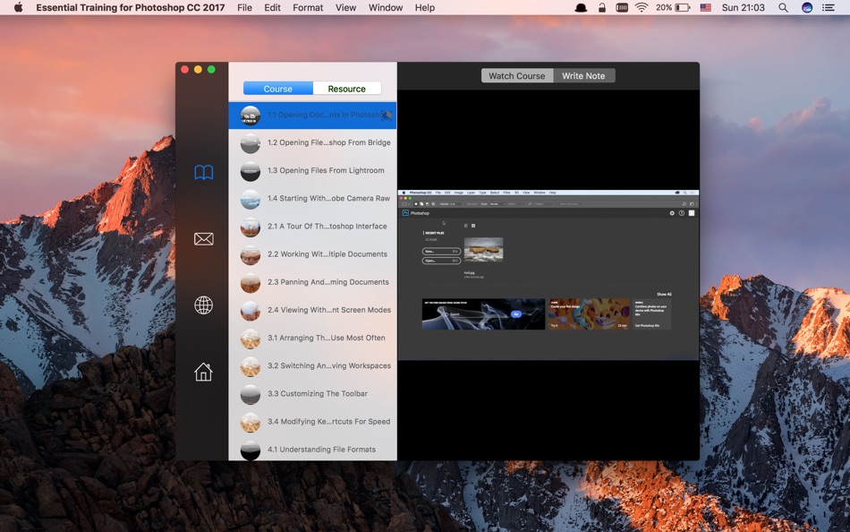Click thumbnail icon for lesson 3.2
Image resolution: width=850 pixels, height=532 pixels.
(x=250, y=366)
